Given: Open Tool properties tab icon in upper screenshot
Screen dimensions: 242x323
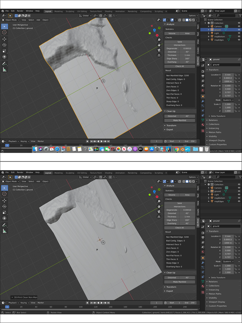Looking at the screenshot, I should [203, 65].
